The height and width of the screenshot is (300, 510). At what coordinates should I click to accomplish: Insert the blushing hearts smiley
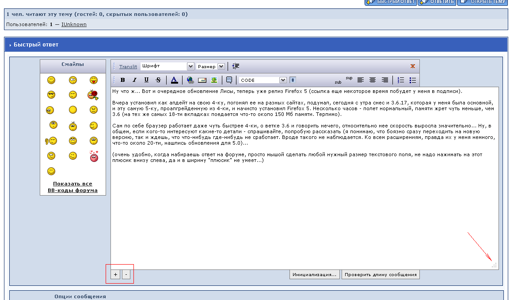pos(93,156)
